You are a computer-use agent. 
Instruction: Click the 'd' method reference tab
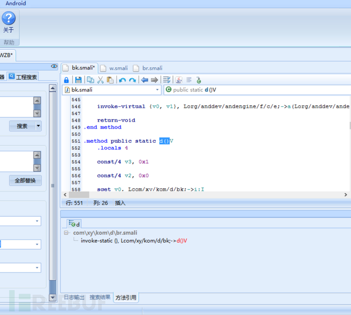pyautogui.click(x=74, y=224)
